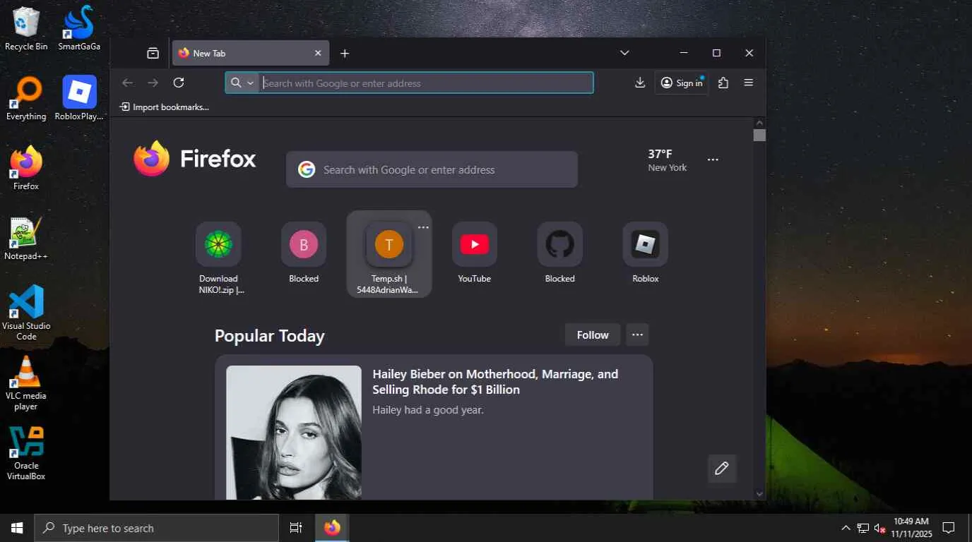Click the Firefox logo on the new tab page

(195, 158)
